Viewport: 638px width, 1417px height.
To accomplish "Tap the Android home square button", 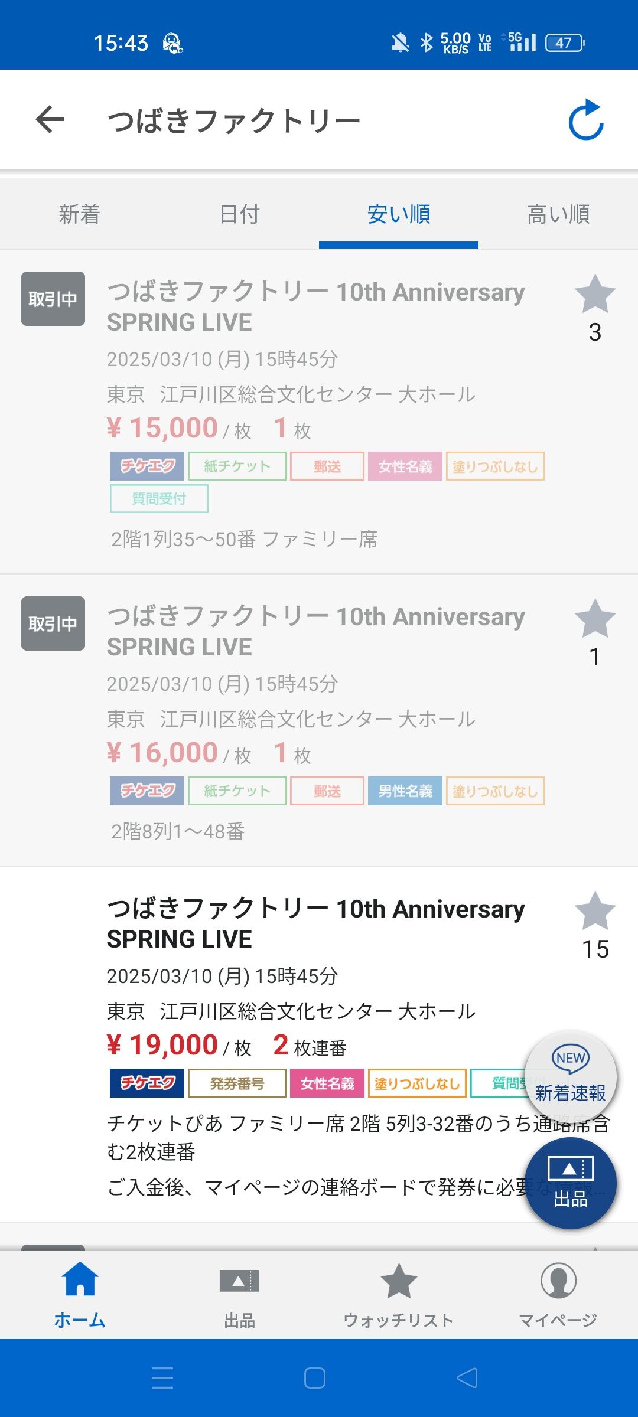I will pyautogui.click(x=314, y=1378).
